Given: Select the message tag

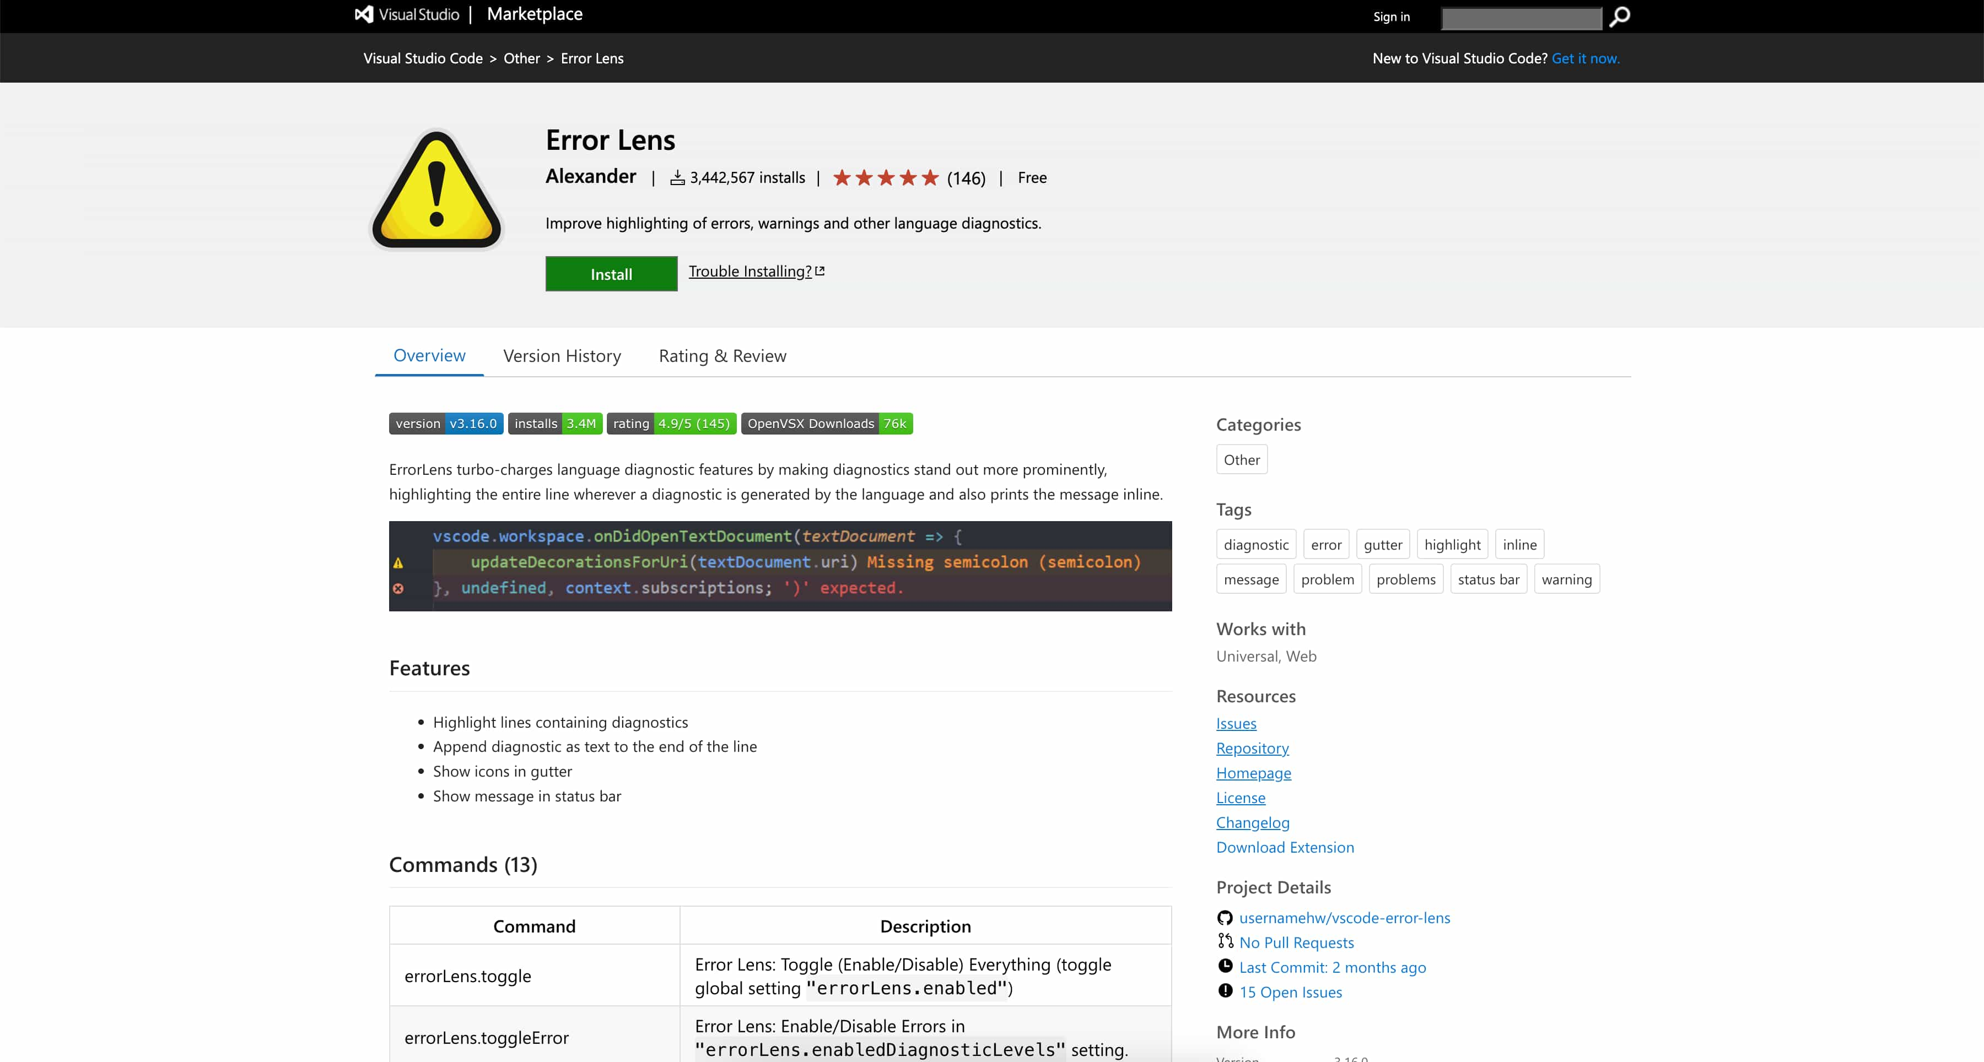Looking at the screenshot, I should (x=1251, y=579).
